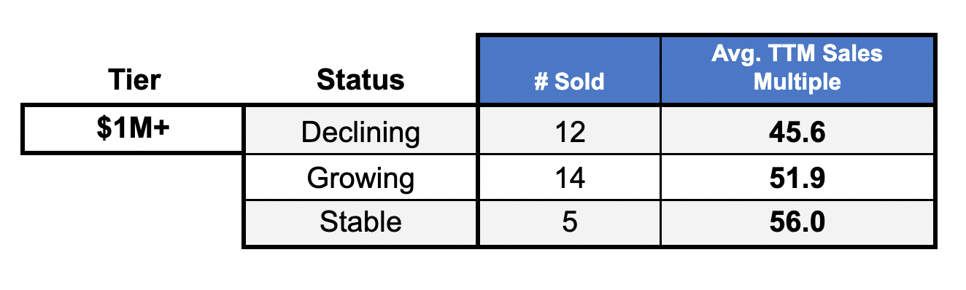Click the # Sold header cell
This screenshot has height=290, width=966.
point(569,70)
